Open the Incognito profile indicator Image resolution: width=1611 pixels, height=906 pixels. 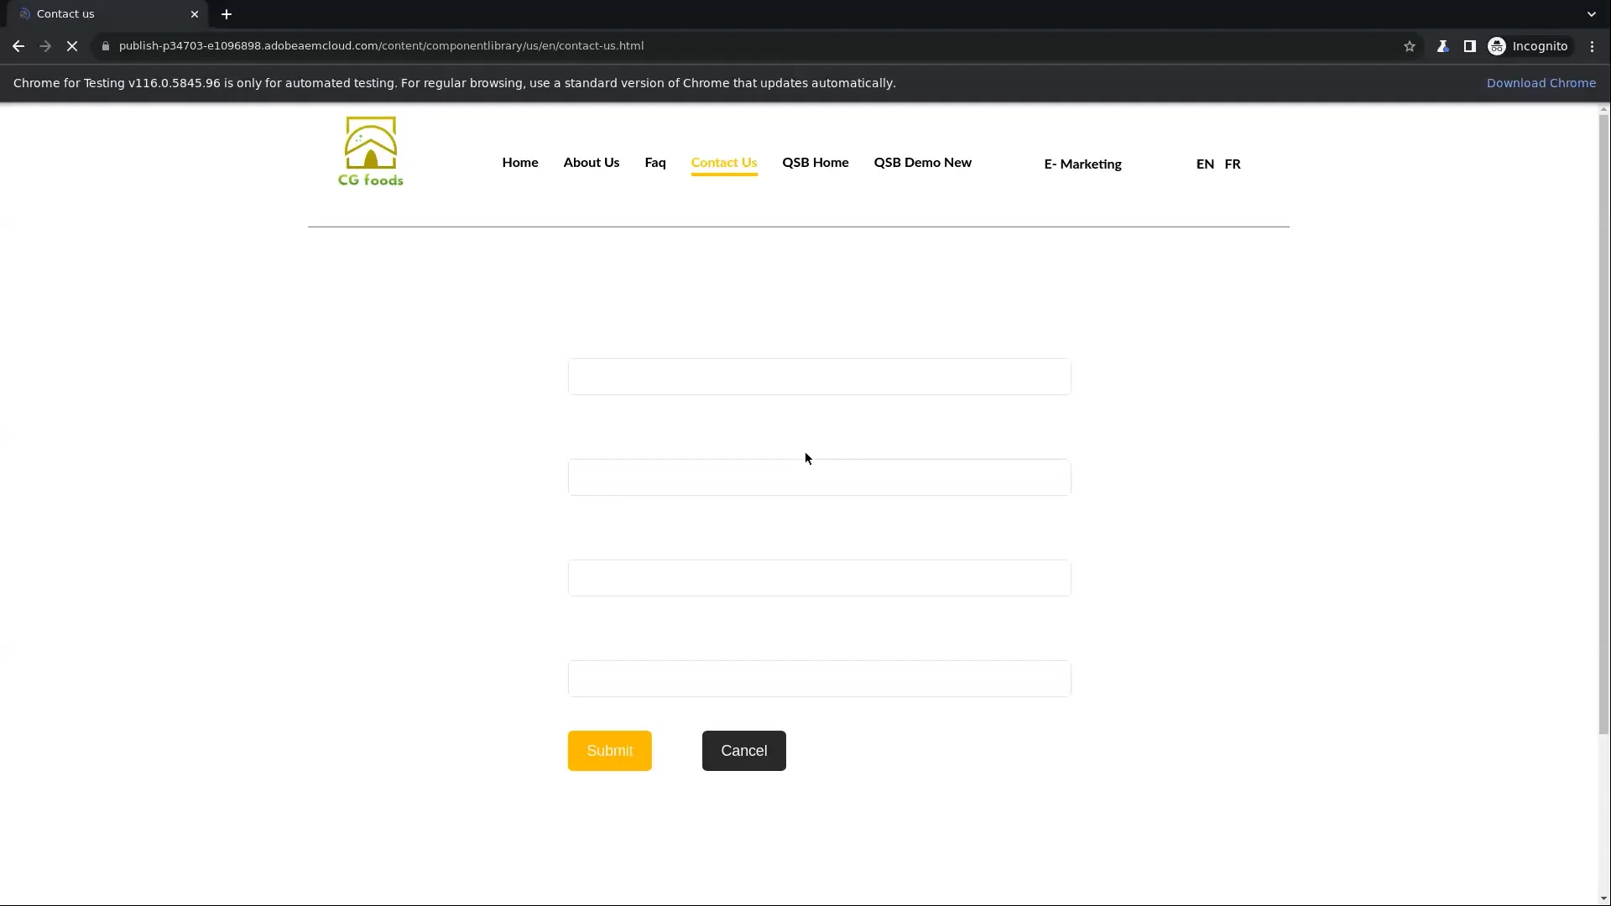[x=1527, y=46]
